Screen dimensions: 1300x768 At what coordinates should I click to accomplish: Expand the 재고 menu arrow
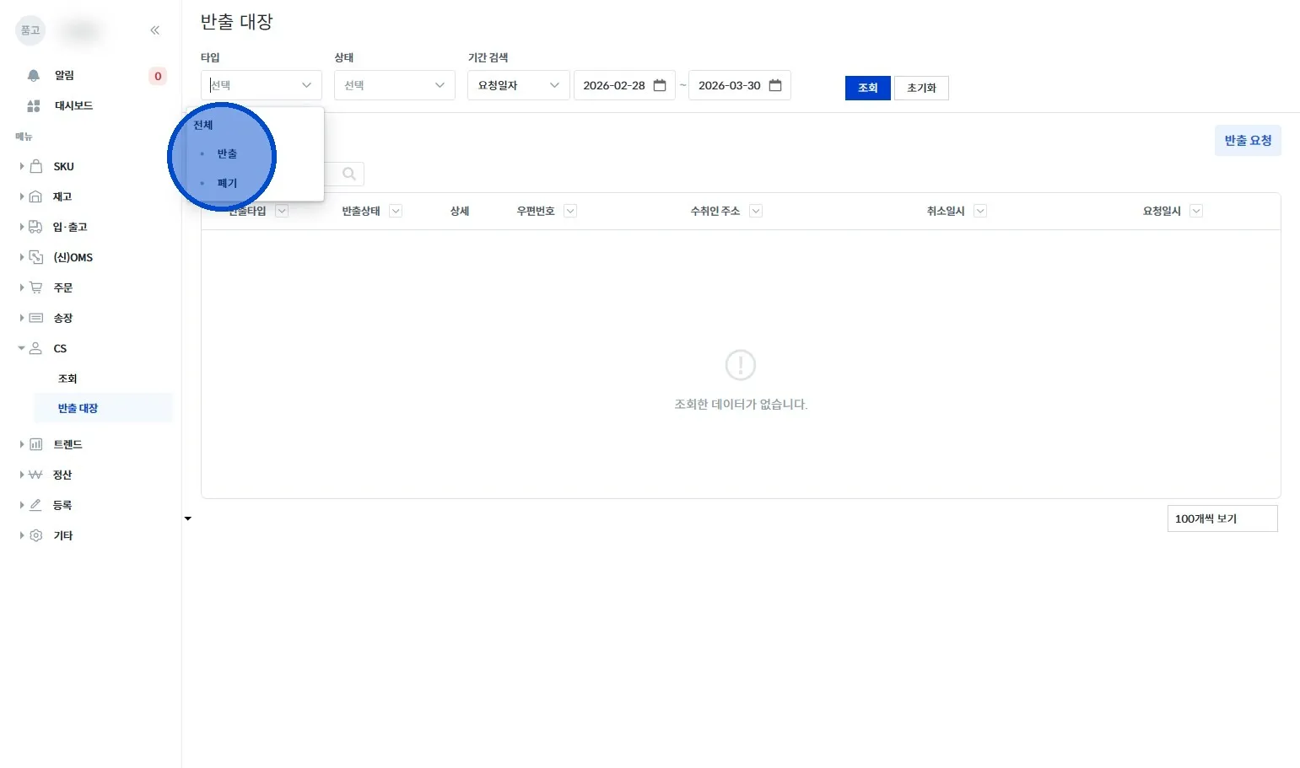coord(21,196)
